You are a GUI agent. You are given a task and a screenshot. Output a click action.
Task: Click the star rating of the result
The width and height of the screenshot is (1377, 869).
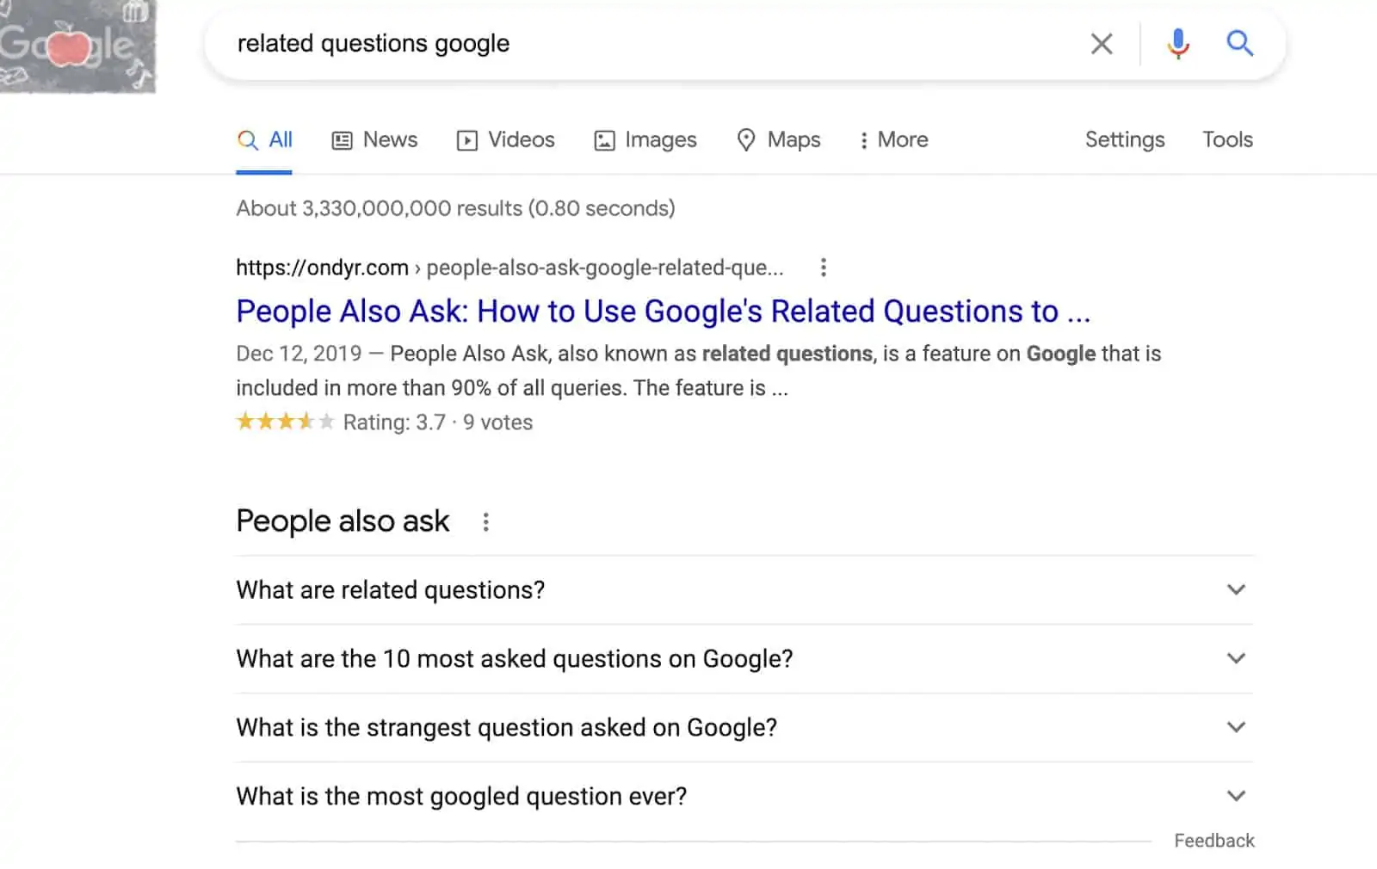click(x=285, y=422)
